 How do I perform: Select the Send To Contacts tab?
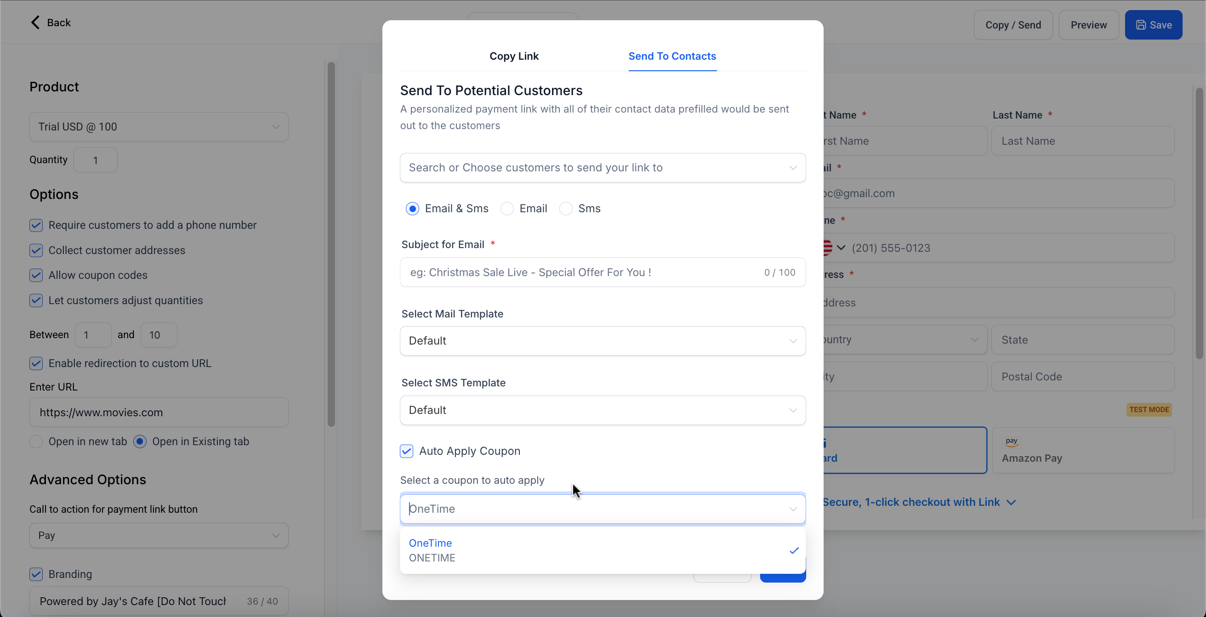tap(672, 56)
